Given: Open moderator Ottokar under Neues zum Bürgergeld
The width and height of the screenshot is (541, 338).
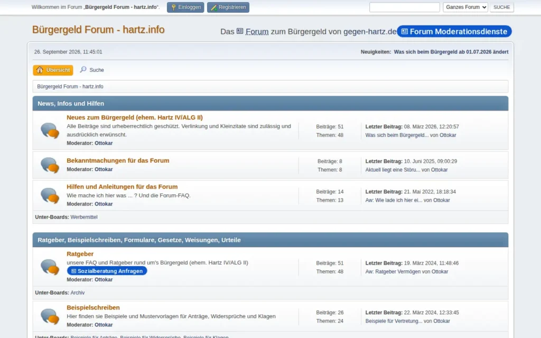Looking at the screenshot, I should click(x=104, y=143).
